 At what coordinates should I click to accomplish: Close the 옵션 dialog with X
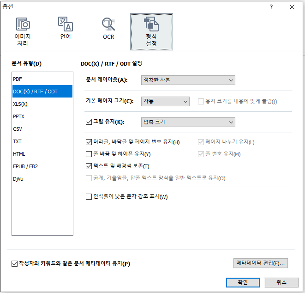(x=292, y=7)
